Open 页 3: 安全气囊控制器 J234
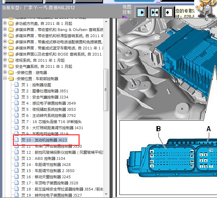 click(x=45, y=97)
